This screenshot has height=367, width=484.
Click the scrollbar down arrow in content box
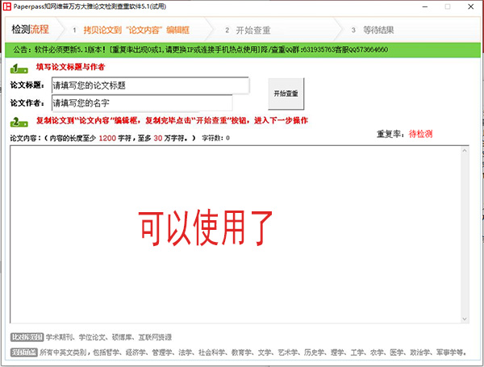(465, 319)
